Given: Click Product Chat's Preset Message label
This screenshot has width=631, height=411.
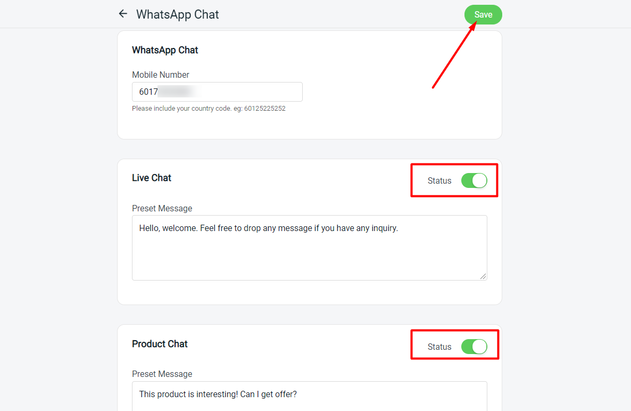Looking at the screenshot, I should coord(162,374).
